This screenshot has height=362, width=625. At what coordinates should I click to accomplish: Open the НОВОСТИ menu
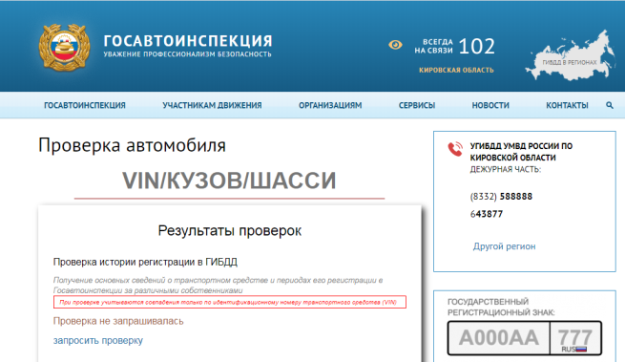(490, 105)
